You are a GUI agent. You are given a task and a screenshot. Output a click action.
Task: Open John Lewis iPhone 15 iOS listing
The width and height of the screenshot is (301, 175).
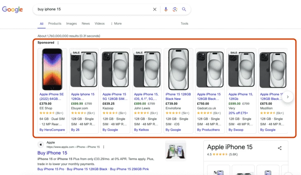[146, 97]
